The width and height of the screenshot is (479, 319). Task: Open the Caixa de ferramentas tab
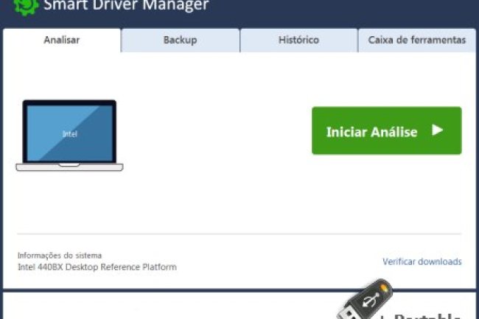click(417, 40)
